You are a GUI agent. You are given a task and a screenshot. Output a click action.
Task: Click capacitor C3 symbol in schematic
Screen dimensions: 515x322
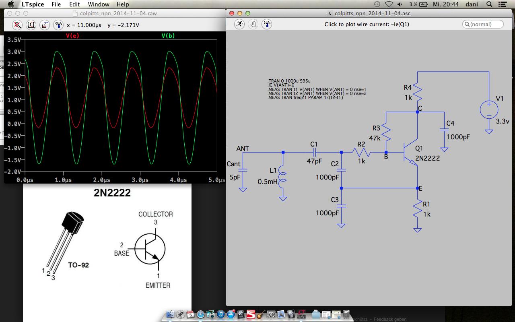coord(341,206)
